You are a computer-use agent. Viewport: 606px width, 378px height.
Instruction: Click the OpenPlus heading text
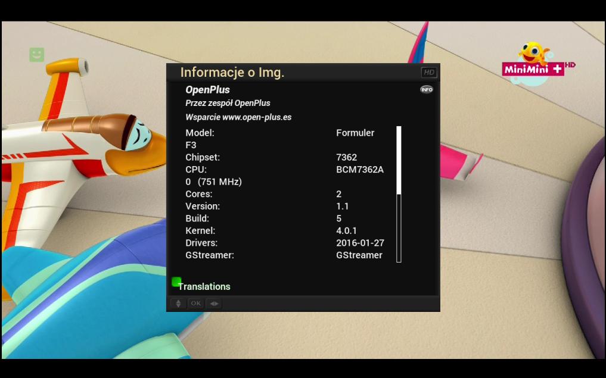(x=207, y=89)
